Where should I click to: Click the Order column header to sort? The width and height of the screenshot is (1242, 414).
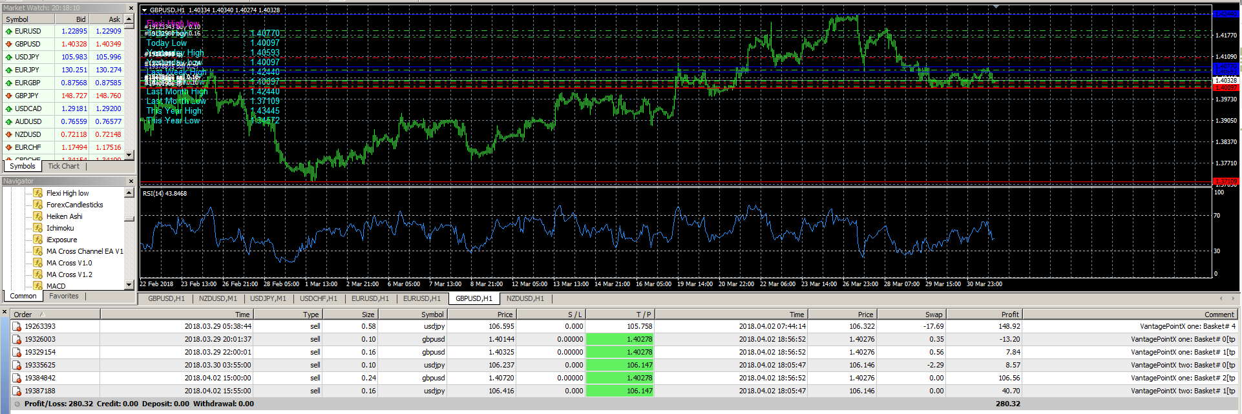pos(23,315)
